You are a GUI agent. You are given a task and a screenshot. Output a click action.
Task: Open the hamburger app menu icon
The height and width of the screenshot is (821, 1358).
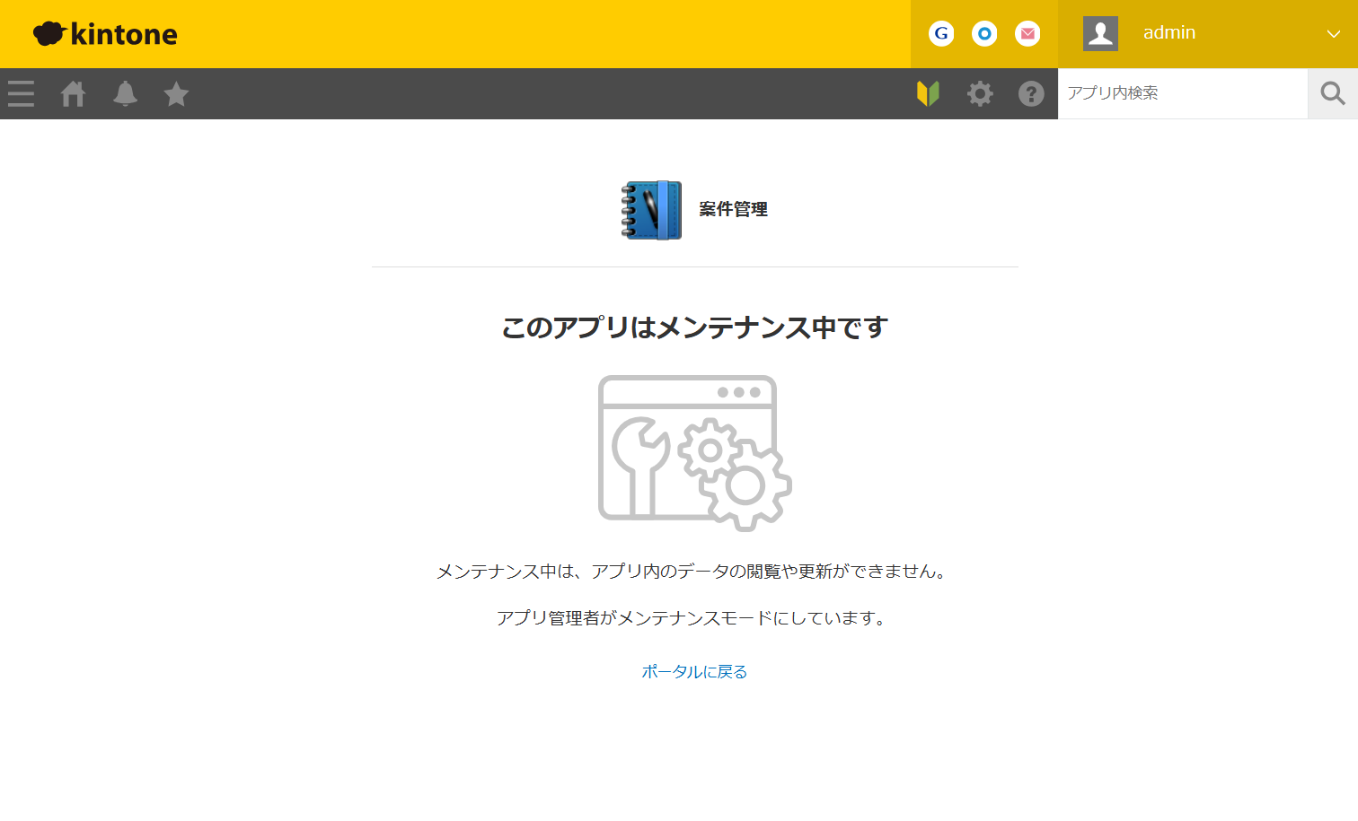(x=21, y=93)
